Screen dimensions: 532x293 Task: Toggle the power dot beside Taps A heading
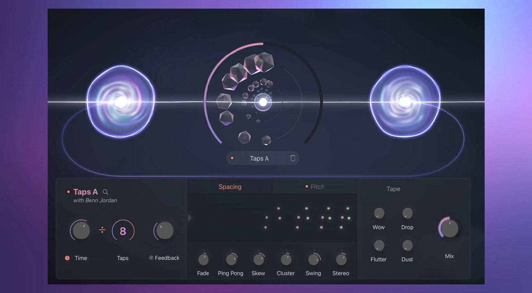coord(68,192)
